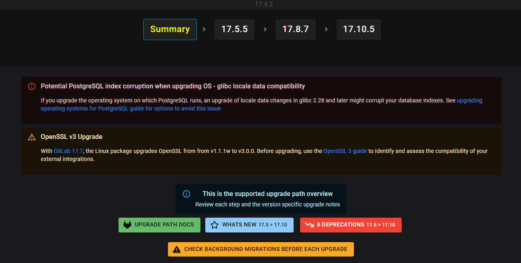Image resolution: width=521 pixels, height=263 pixels.
Task: Click the 17.4.2 version text at top
Action: coord(264,4)
